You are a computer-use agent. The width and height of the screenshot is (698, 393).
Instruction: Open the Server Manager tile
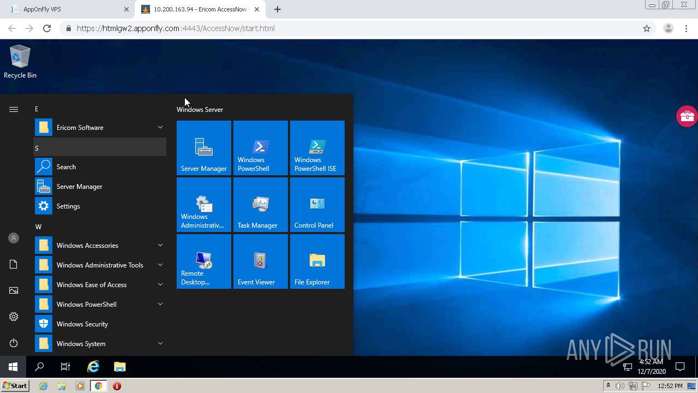(204, 148)
